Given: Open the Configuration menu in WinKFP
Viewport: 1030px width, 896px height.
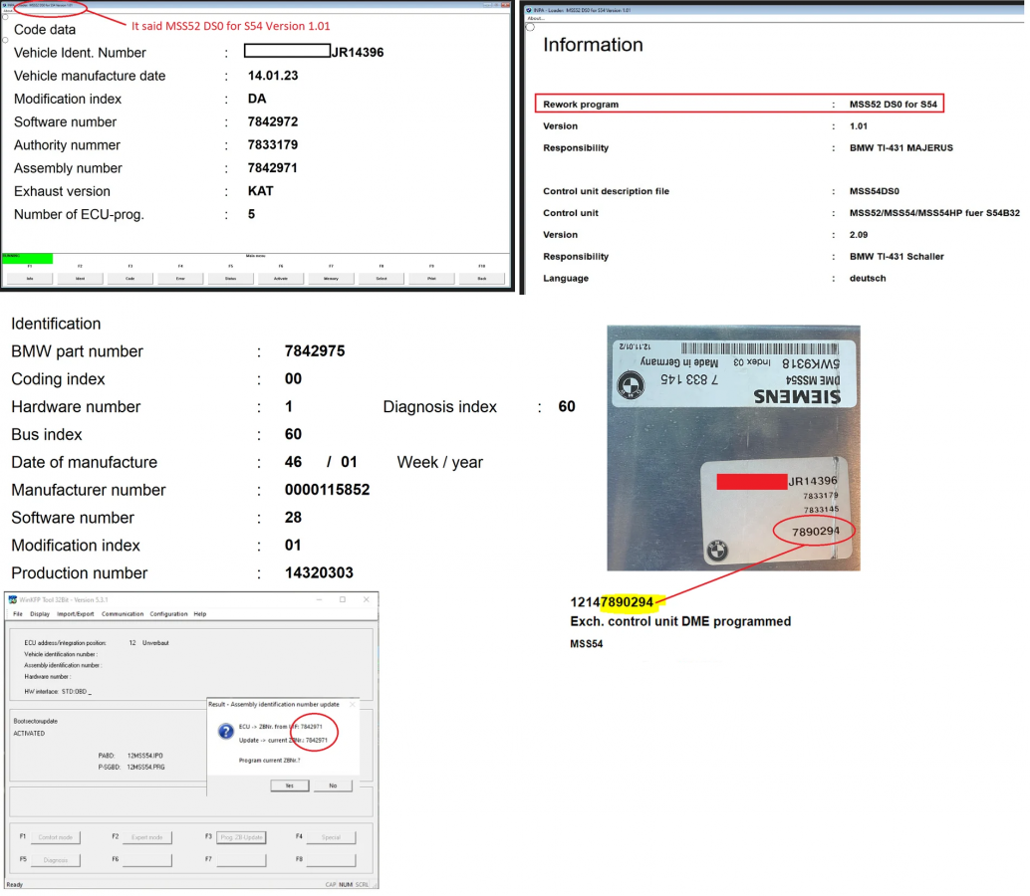Looking at the screenshot, I should pos(168,613).
